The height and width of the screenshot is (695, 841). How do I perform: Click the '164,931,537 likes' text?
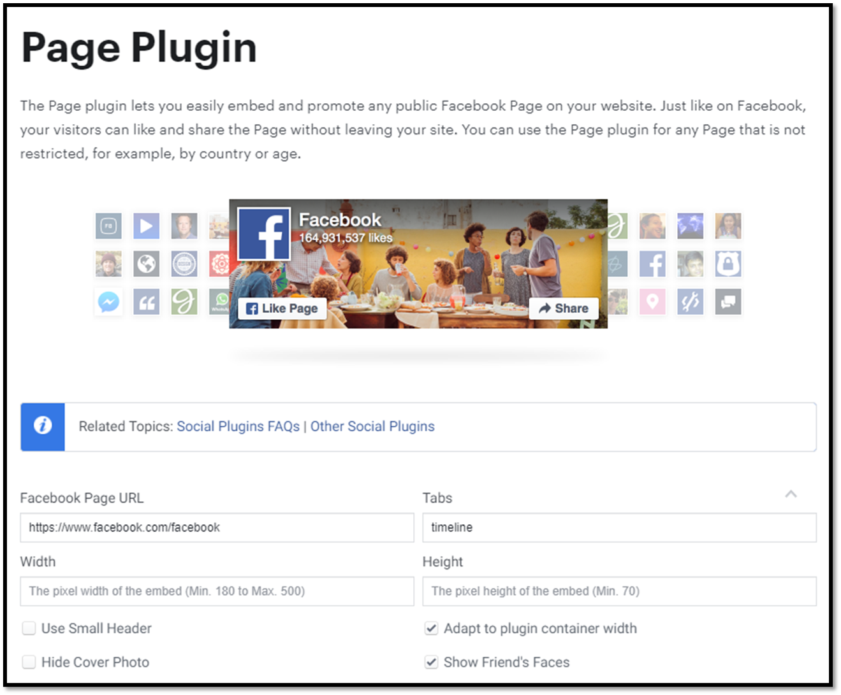coord(346,238)
